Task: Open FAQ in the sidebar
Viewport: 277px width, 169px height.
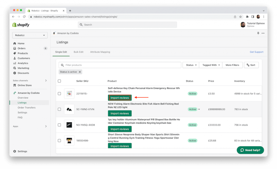Action: (20, 117)
